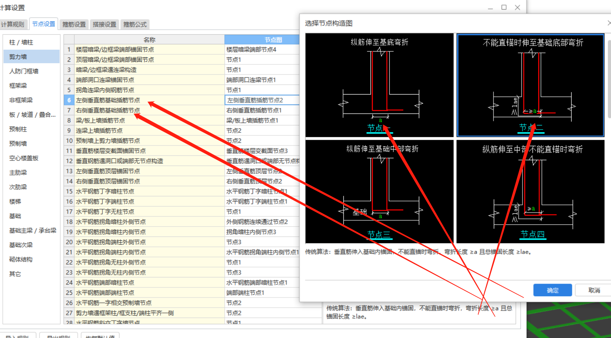Click 节点图 cell 左侧垂直筋插筋节点2
Image resolution: width=611 pixels, height=338 pixels.
click(x=262, y=100)
